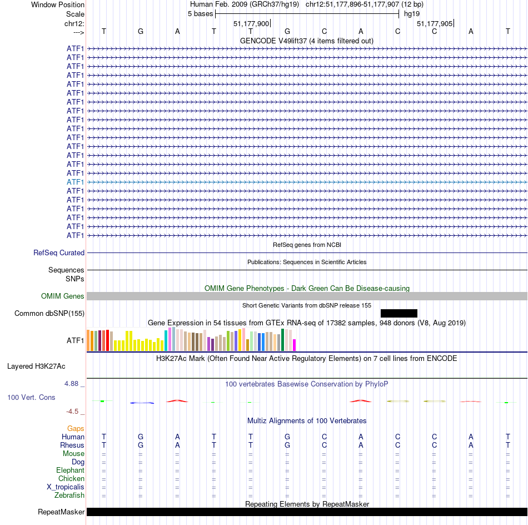528x525 pixels.
Task: Click the 51,177,905 ruler position marker
Action: click(435, 23)
